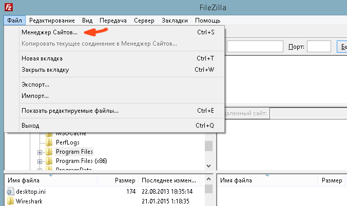This screenshot has width=347, height=206.
Task: Choose Менеджер Сайтов... from the menu
Action: coord(122,32)
